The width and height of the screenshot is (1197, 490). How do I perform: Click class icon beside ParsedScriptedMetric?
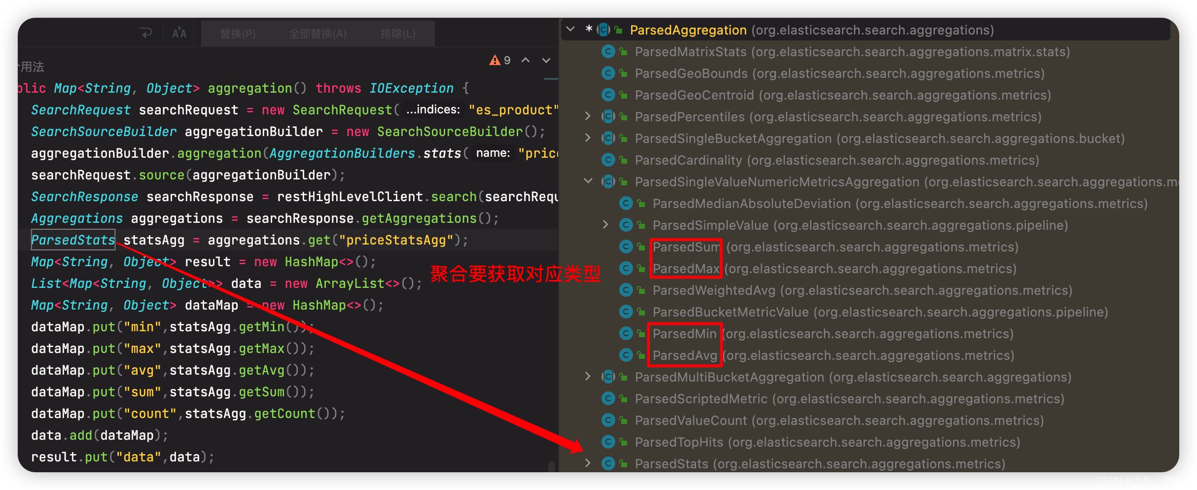[608, 398]
